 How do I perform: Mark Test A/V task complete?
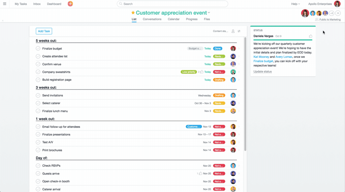coord(38,142)
